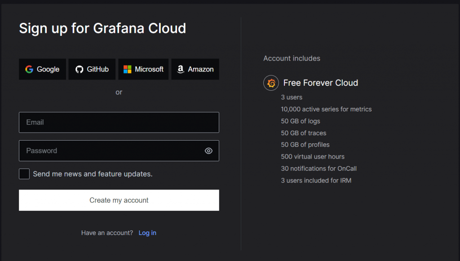Image resolution: width=460 pixels, height=261 pixels.
Task: Enable the news and feature updates checkbox
Action: tap(24, 174)
